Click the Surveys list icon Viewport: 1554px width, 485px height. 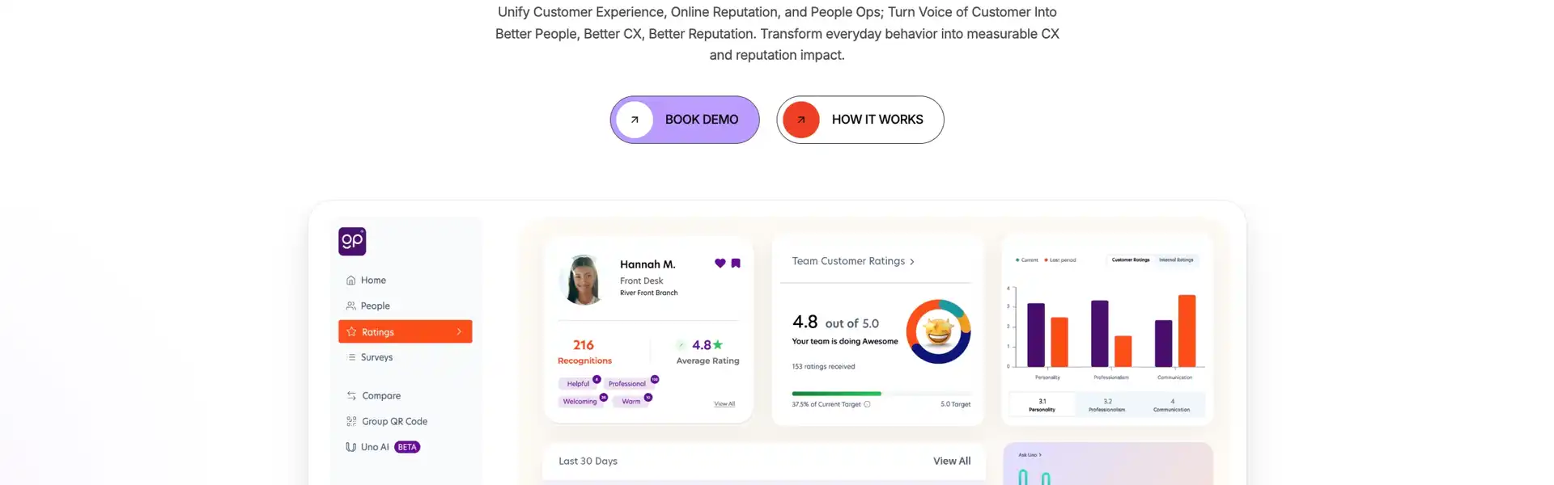click(x=351, y=357)
